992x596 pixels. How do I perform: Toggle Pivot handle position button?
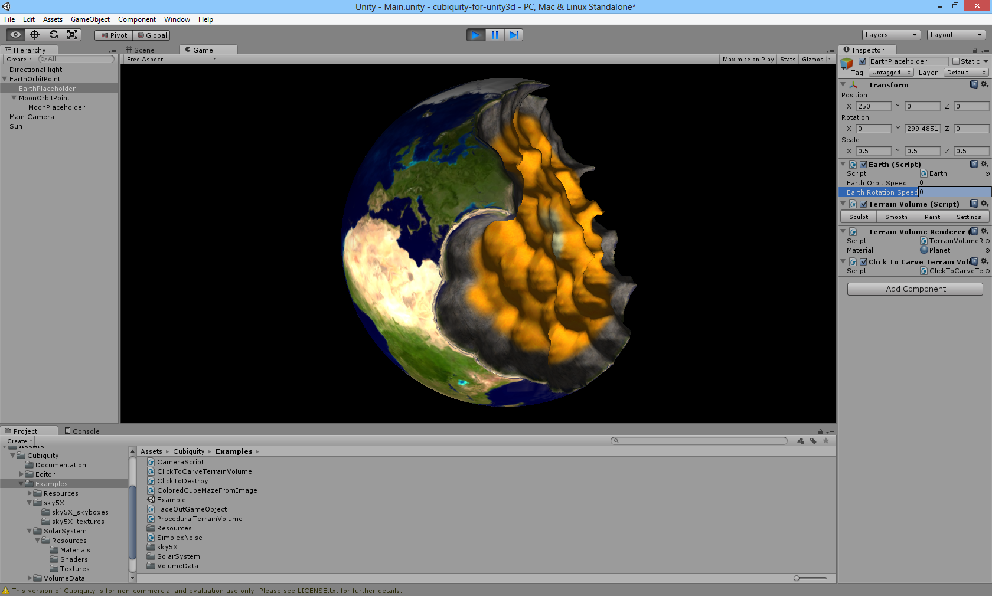pyautogui.click(x=114, y=35)
